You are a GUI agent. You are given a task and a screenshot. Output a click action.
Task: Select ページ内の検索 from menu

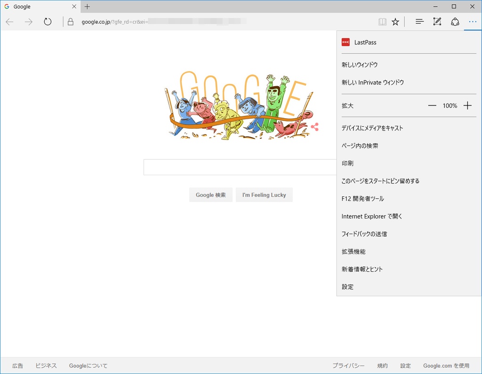[409, 146]
